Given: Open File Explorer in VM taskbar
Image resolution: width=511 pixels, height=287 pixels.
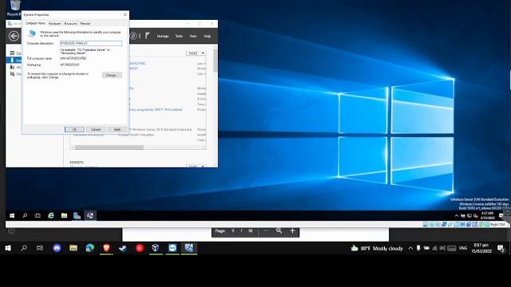Looking at the screenshot, I should point(64,216).
